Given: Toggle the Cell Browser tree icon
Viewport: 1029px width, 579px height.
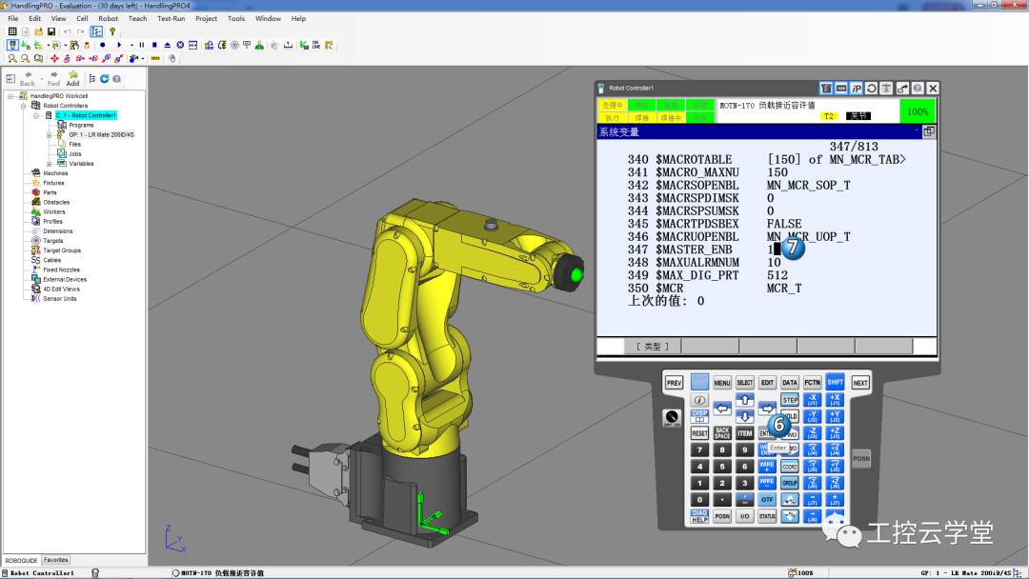Looking at the screenshot, I should 96,31.
